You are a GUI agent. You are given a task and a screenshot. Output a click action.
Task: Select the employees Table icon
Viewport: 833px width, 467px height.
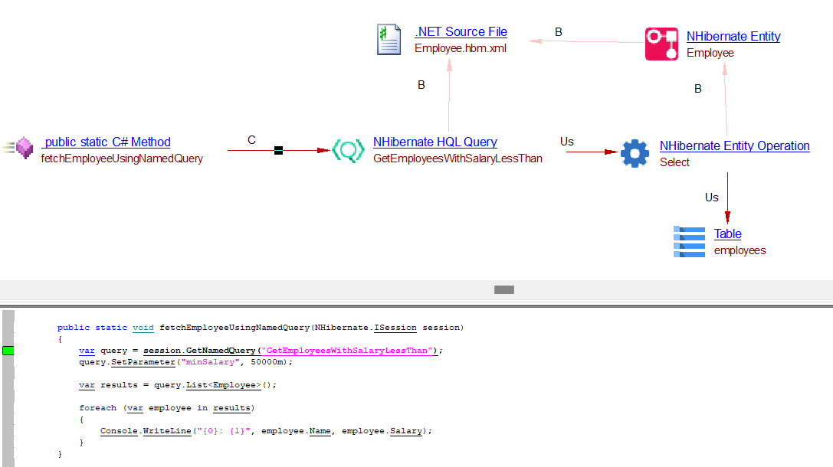click(689, 241)
